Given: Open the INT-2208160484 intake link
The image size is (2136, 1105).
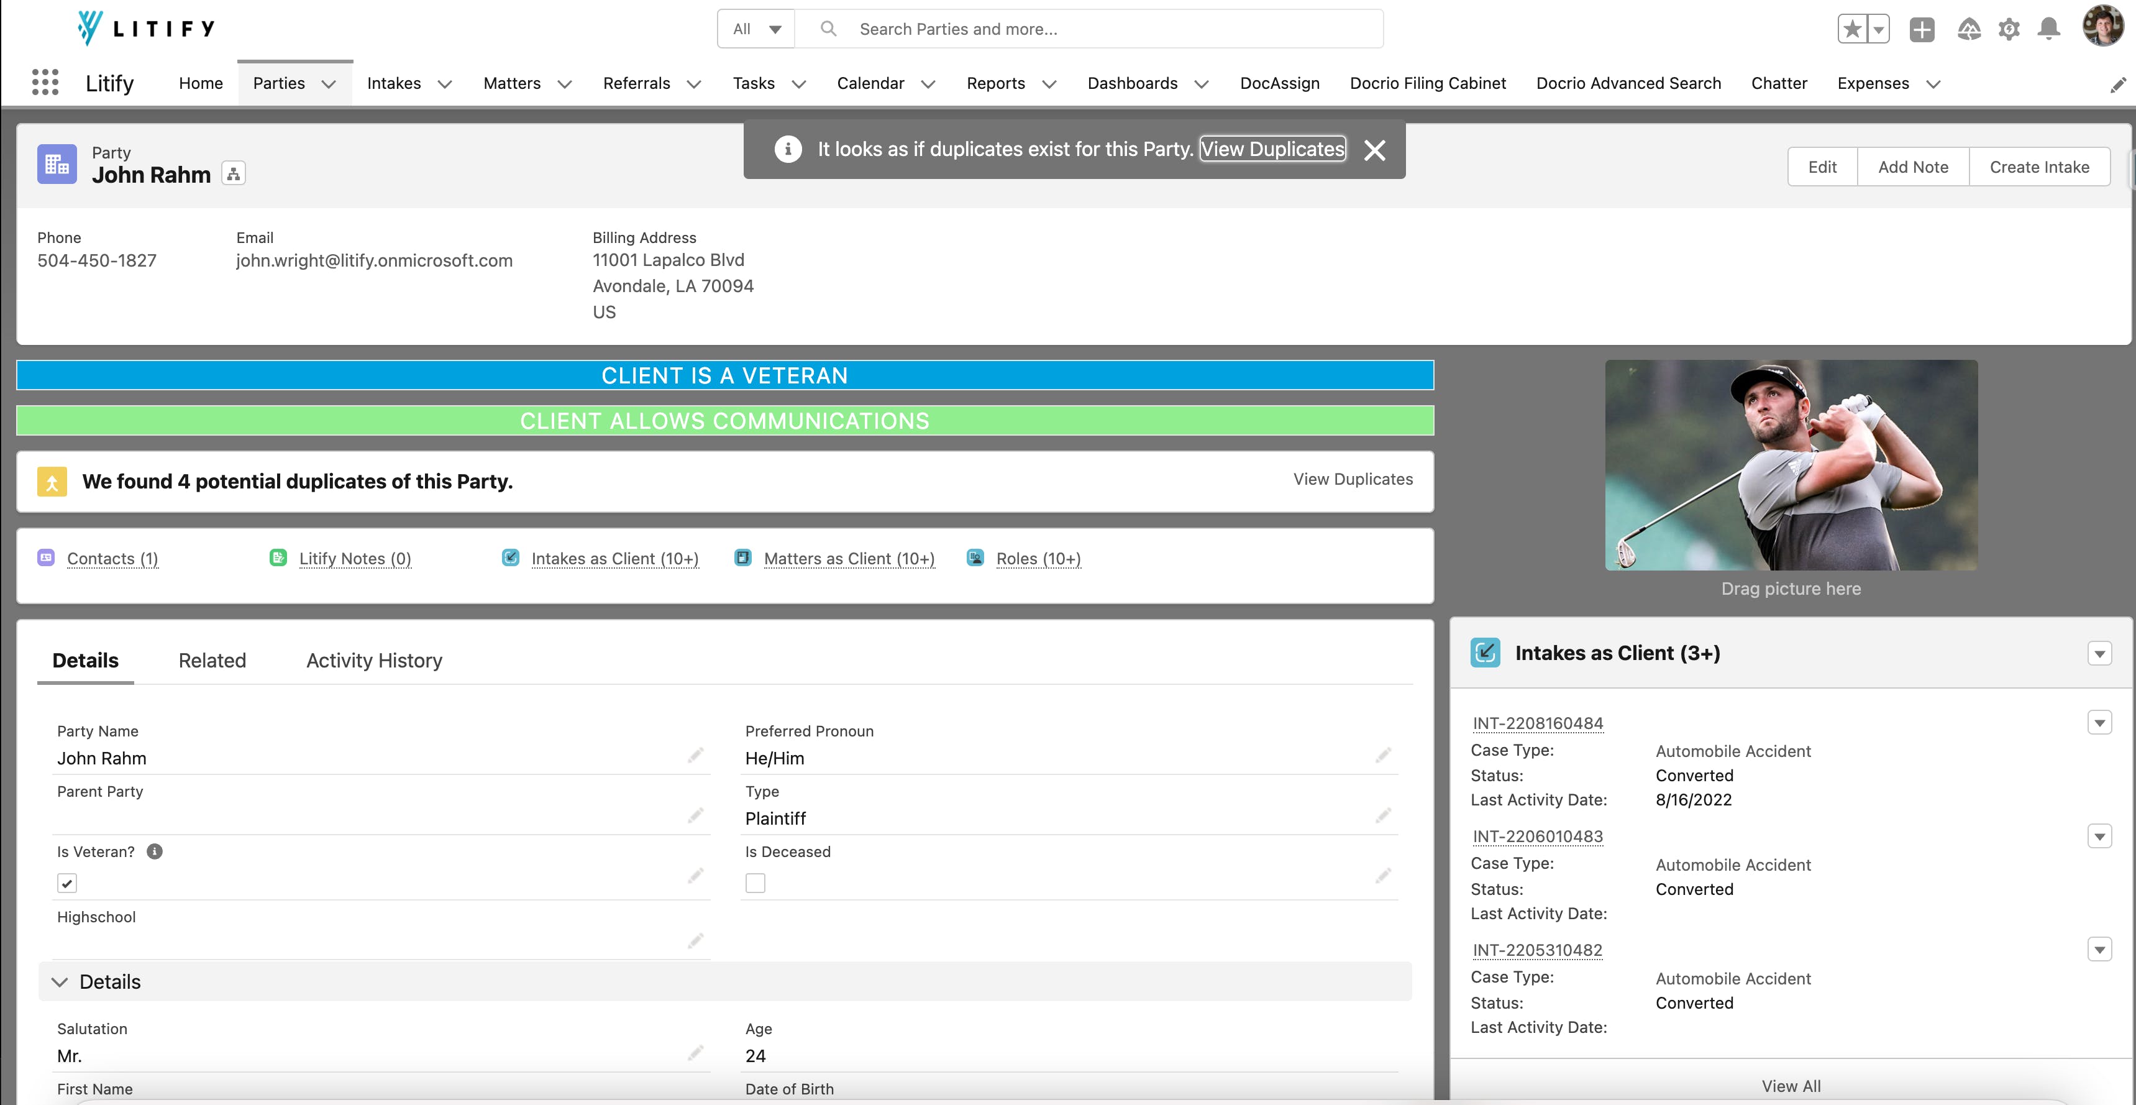Looking at the screenshot, I should (x=1537, y=723).
